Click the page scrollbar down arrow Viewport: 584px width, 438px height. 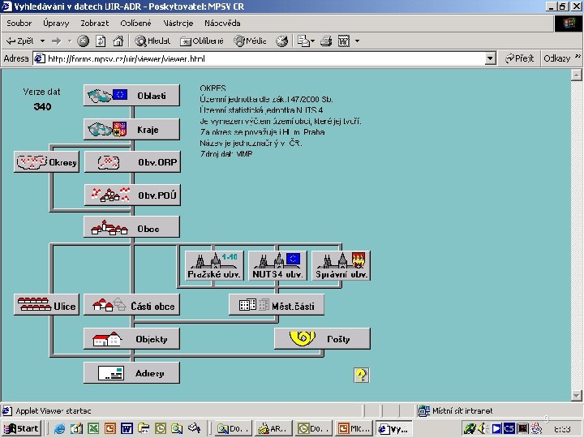click(576, 395)
